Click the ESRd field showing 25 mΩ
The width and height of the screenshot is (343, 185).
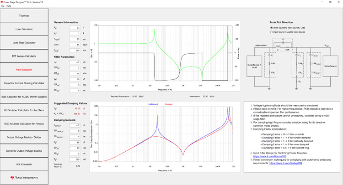click(75, 148)
